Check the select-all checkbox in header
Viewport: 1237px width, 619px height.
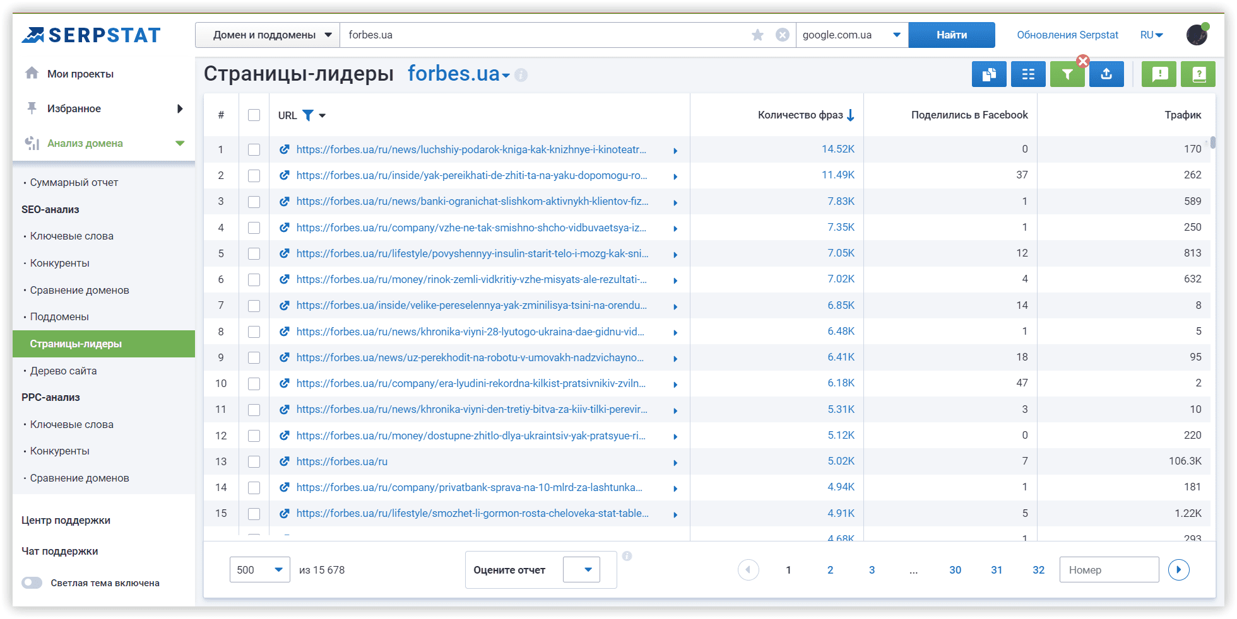[x=254, y=115]
